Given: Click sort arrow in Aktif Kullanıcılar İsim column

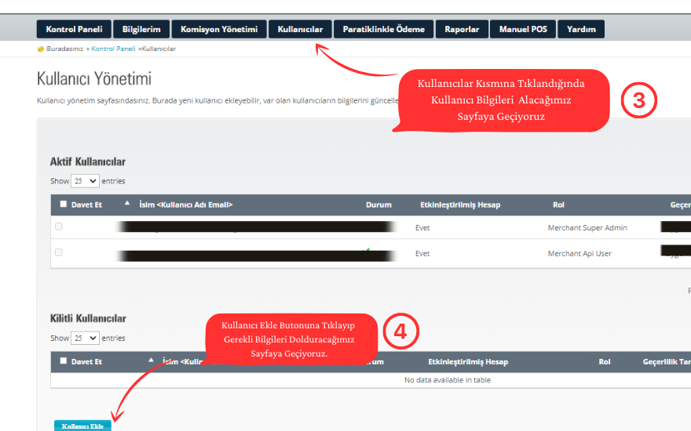Looking at the screenshot, I should tap(127, 204).
